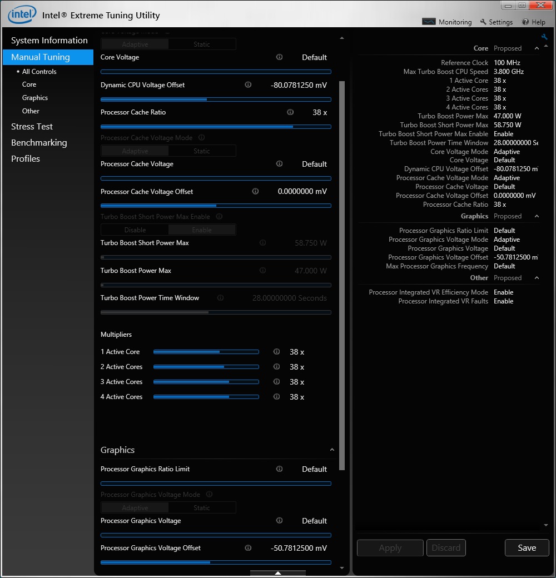Image resolution: width=556 pixels, height=578 pixels.
Task: Click the Dynamic CPU Voltage Offset slider
Action: coord(216,99)
